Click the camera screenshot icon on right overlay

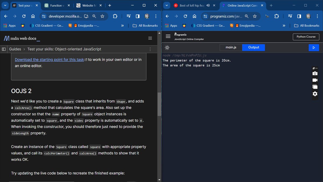315,73
